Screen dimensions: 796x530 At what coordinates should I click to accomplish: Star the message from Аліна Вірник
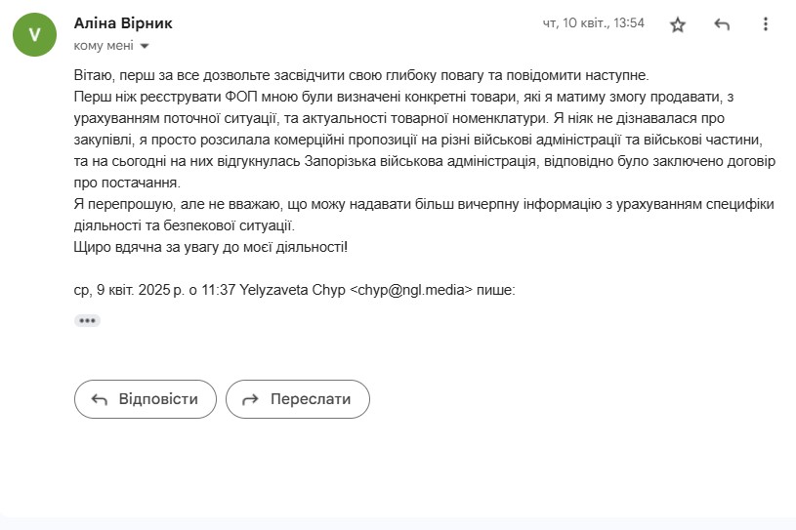point(678,24)
